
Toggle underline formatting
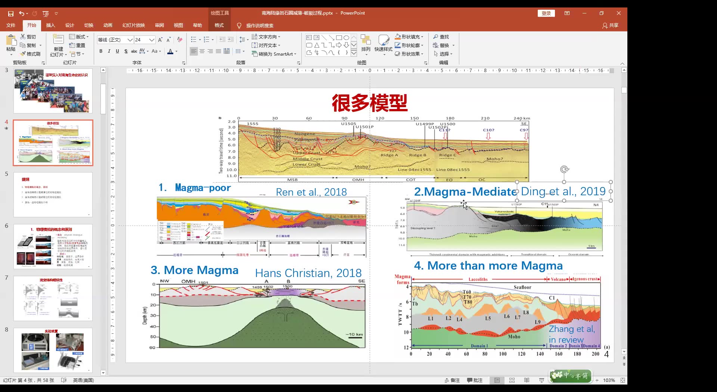click(117, 52)
